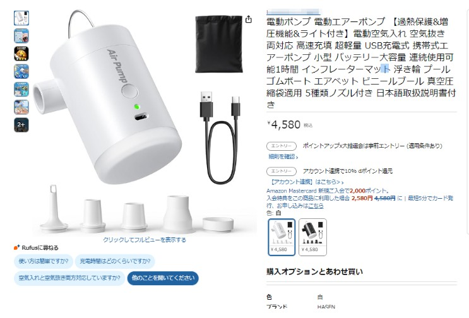Open the 細則を確認 link
Screen dimensions: 469x318
(283, 156)
